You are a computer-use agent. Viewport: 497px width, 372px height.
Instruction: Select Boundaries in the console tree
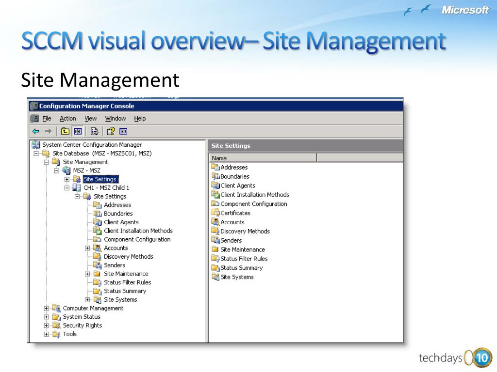(118, 214)
